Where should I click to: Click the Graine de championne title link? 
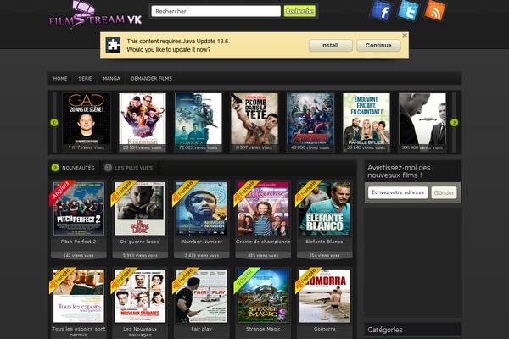[x=263, y=242]
